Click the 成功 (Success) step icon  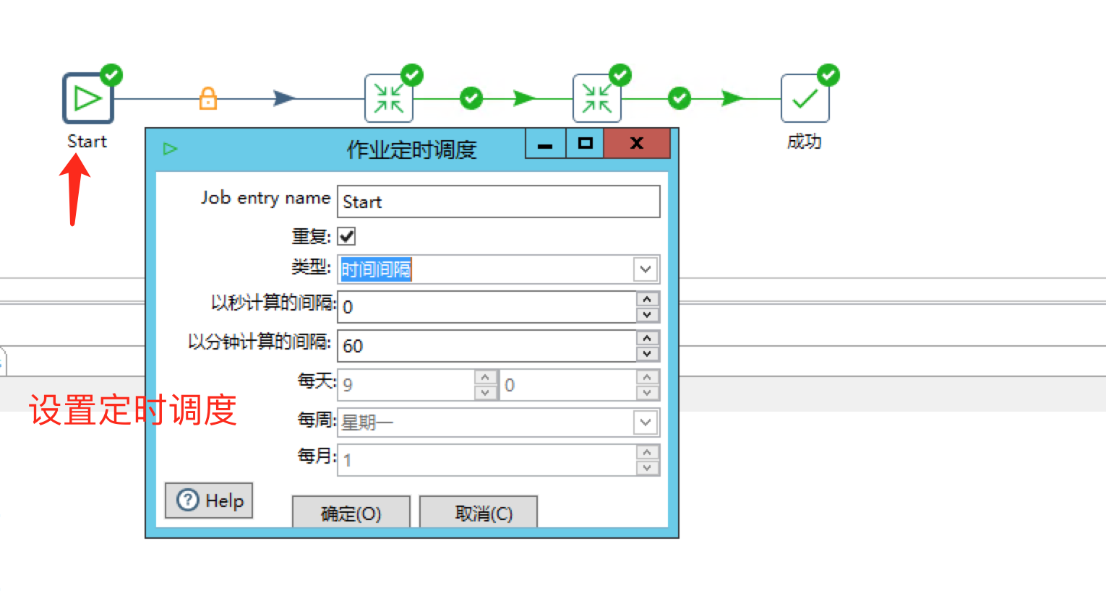[805, 97]
